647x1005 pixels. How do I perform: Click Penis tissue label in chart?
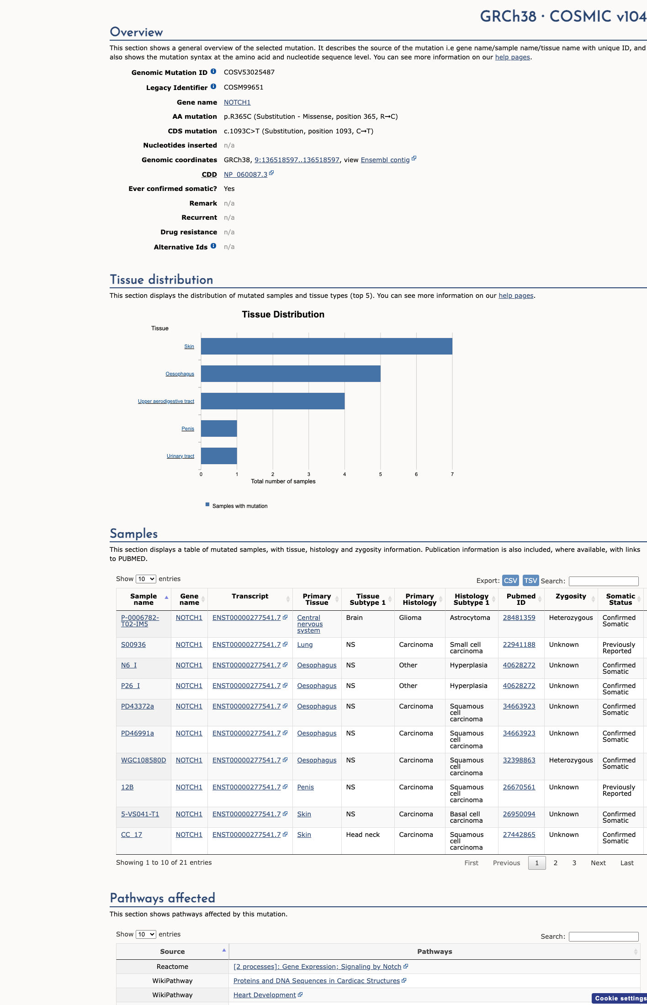(x=188, y=428)
